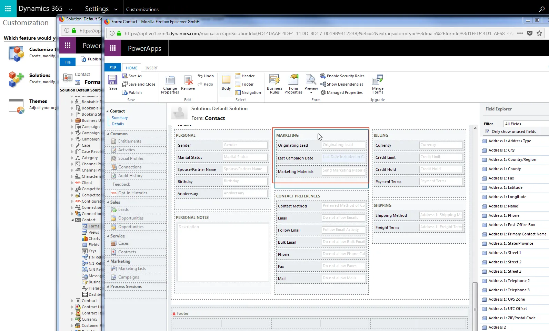Viewport: 549px width, 331px height.
Task: Open the PowerApps app launcher waffle
Action: point(113,48)
